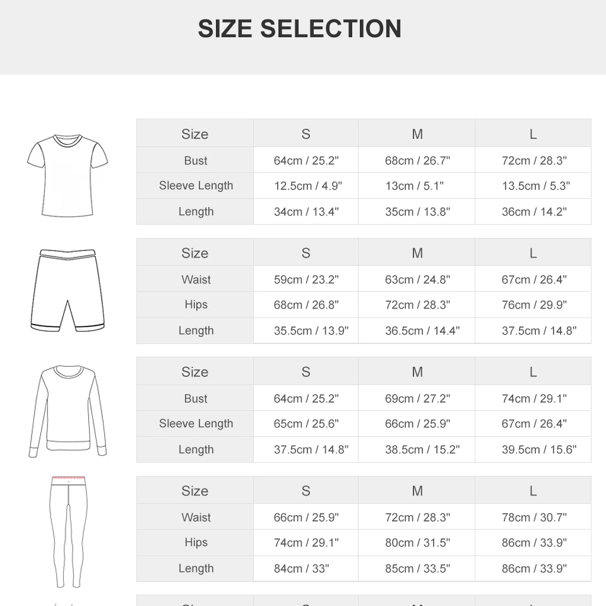
Task: Select leggings M hips 80cm cell
Action: [x=417, y=543]
